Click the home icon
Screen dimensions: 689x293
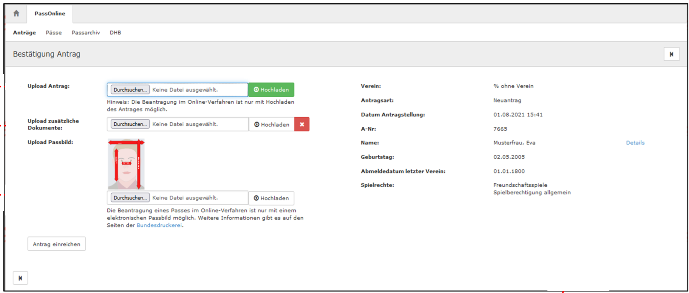click(16, 14)
